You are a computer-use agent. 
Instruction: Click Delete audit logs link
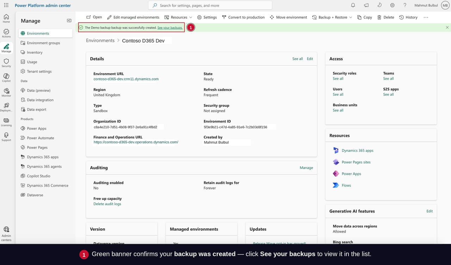(x=107, y=204)
